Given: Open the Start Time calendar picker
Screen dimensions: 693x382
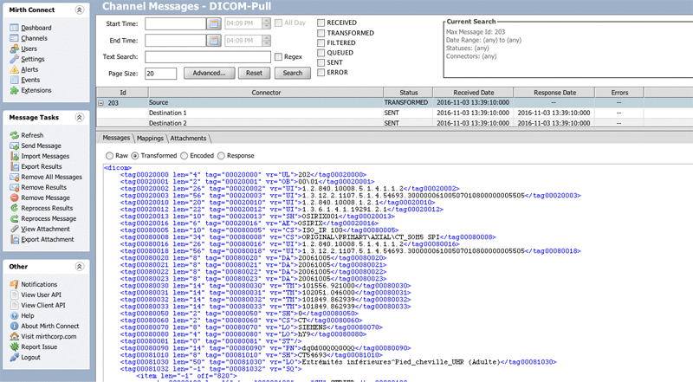Looking at the screenshot, I should tap(213, 23).
